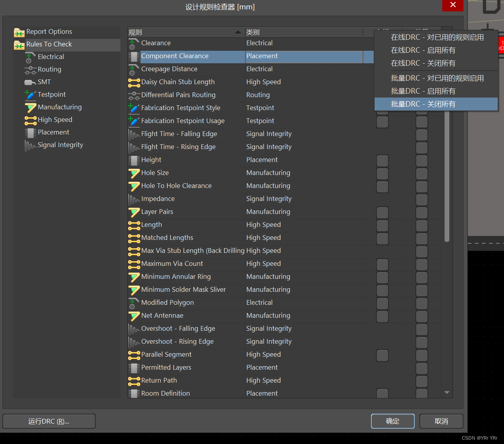This screenshot has height=444, width=504.
Task: Click the 运行DRC (R)... button
Action: tap(49, 421)
